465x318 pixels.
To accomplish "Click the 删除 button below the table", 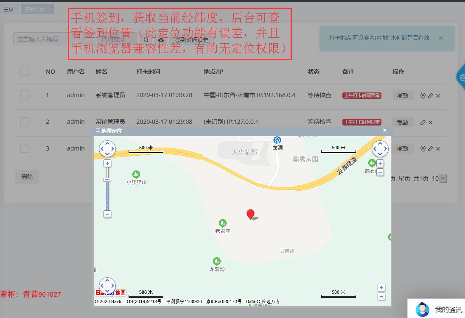I will pyautogui.click(x=27, y=177).
